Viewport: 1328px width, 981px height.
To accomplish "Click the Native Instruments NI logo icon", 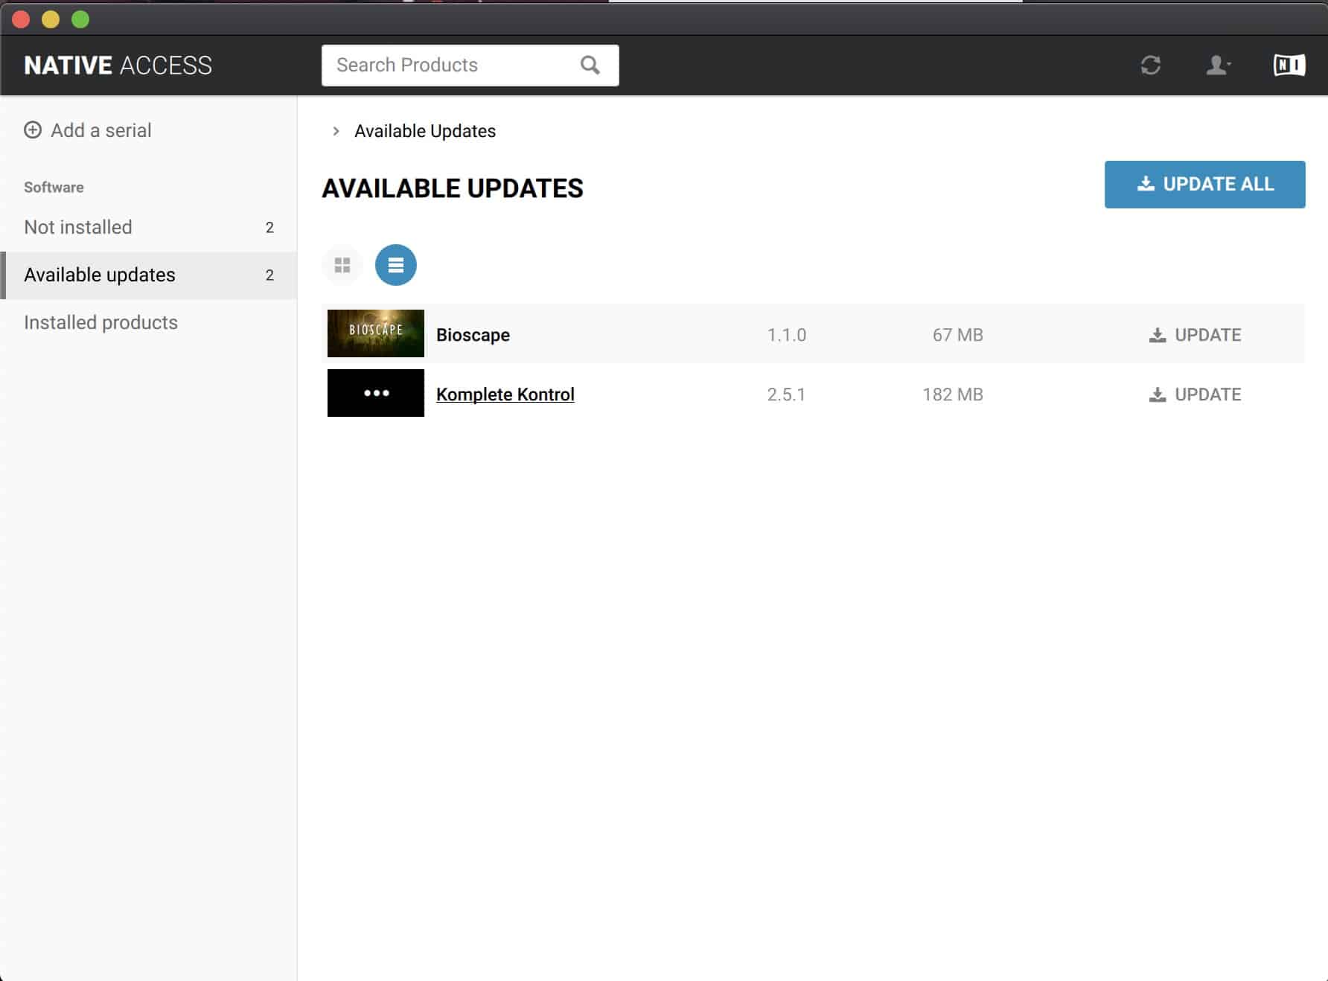I will pyautogui.click(x=1289, y=65).
